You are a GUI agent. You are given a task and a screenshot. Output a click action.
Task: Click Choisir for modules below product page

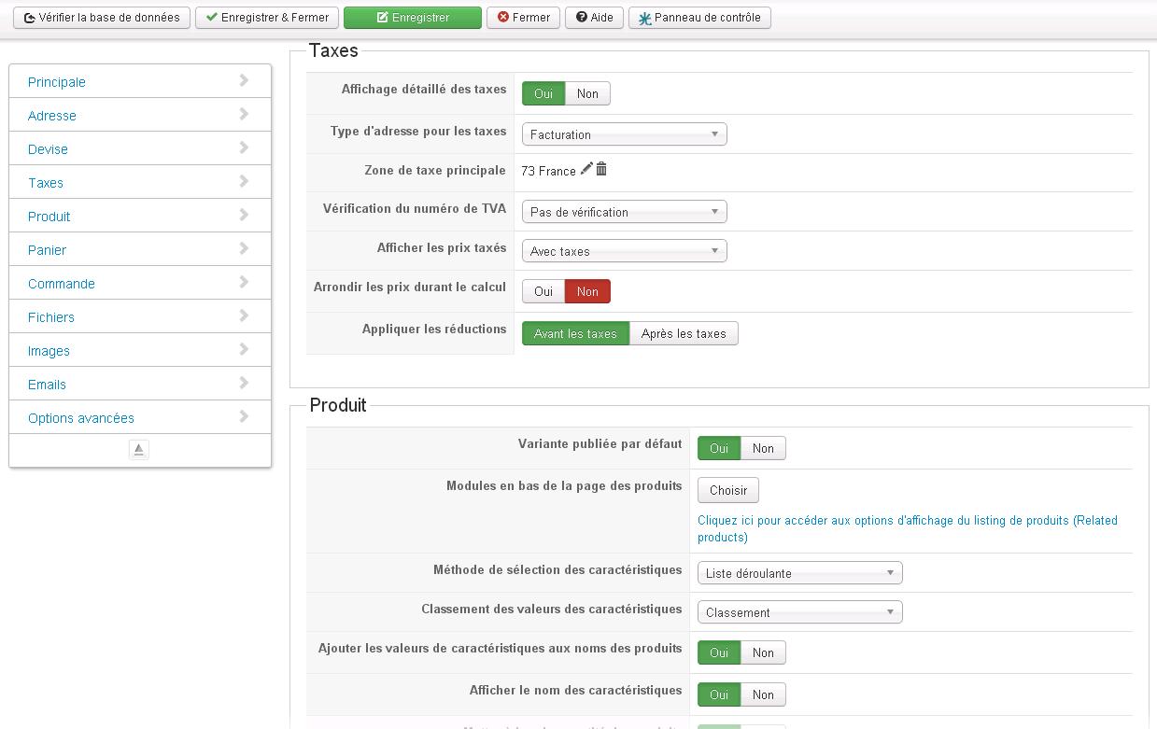tap(728, 490)
